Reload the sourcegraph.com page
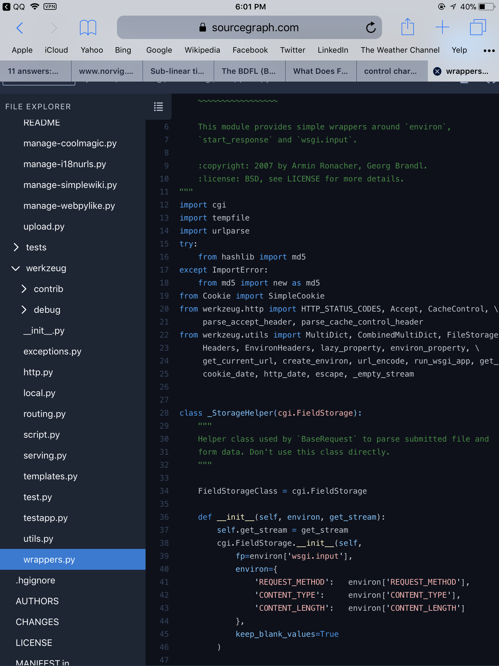 (x=371, y=28)
